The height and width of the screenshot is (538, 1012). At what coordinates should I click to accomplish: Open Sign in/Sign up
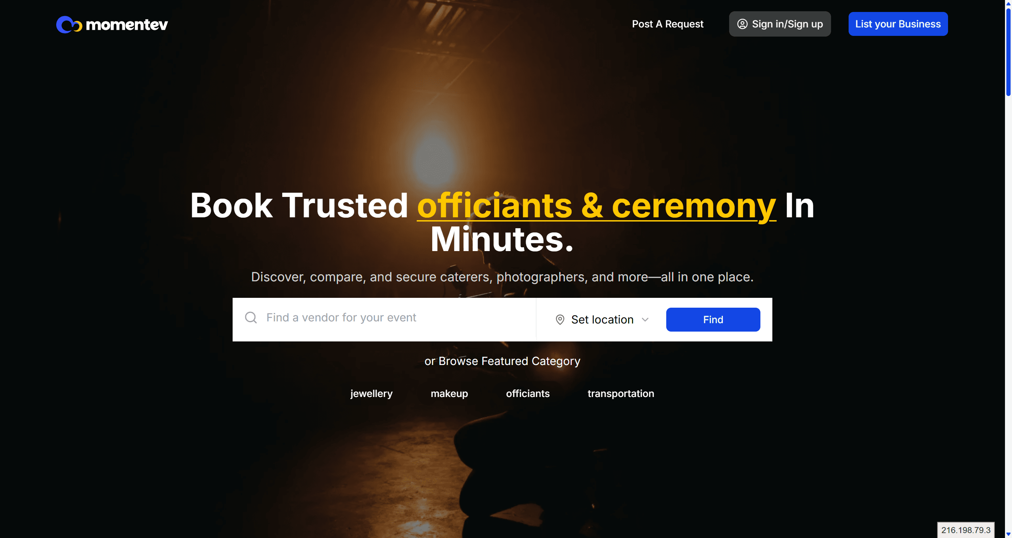(x=779, y=24)
